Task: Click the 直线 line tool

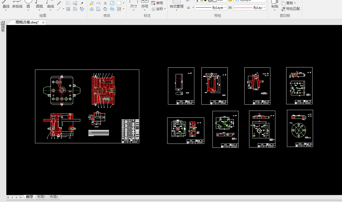Action: pyautogui.click(x=6, y=5)
